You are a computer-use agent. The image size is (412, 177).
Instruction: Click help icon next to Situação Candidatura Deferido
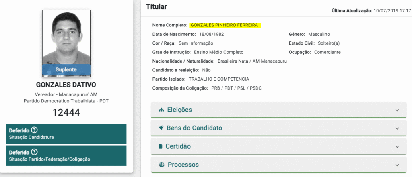tap(34, 130)
